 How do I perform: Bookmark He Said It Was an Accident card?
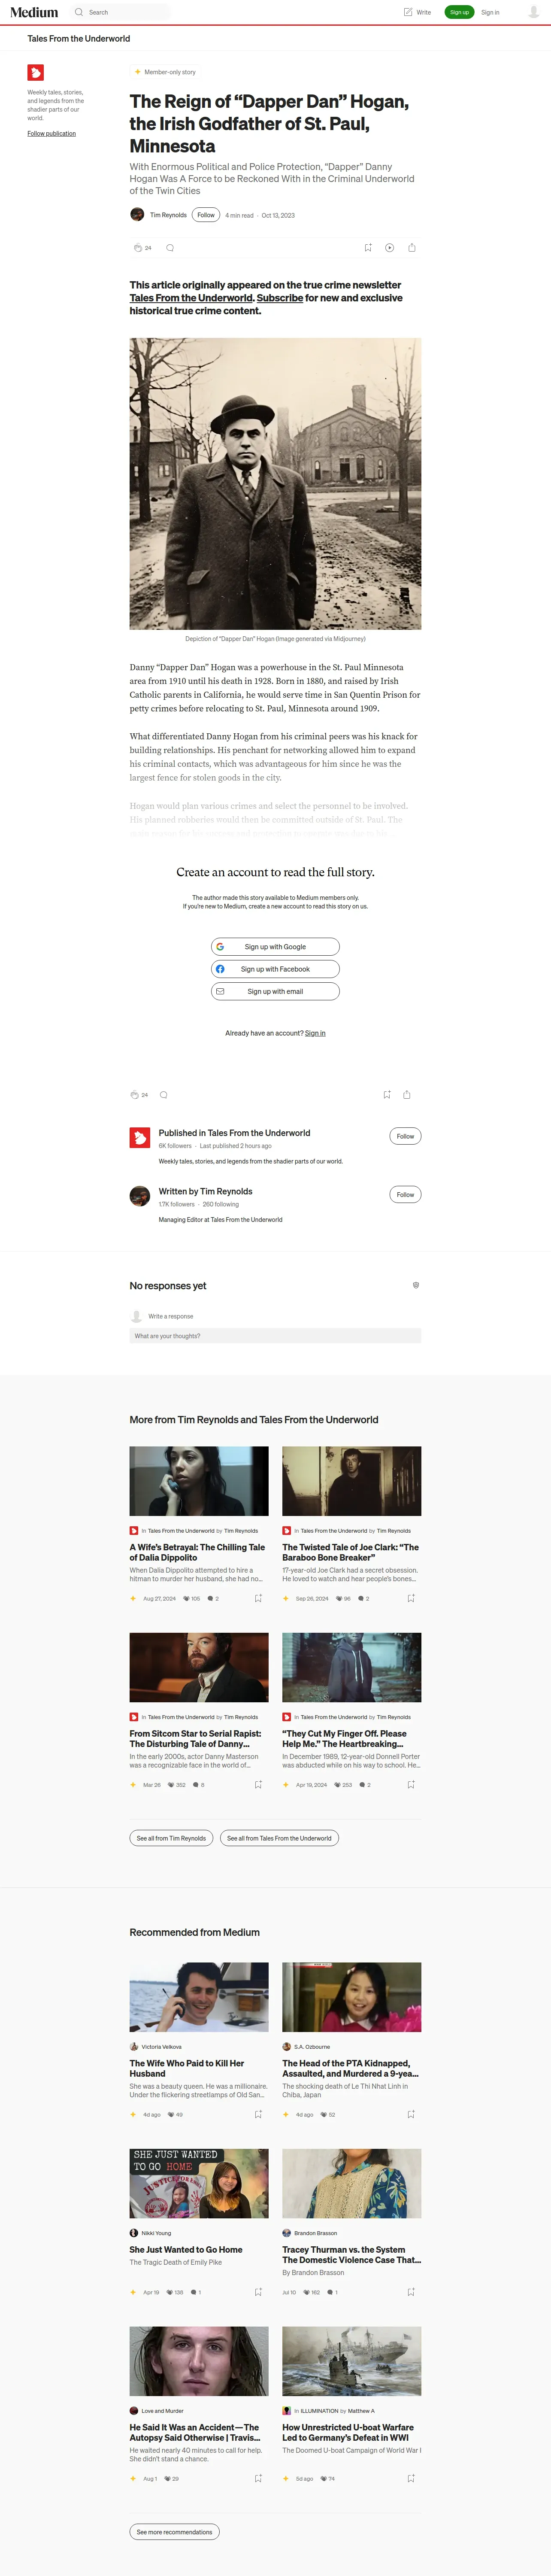click(258, 2478)
